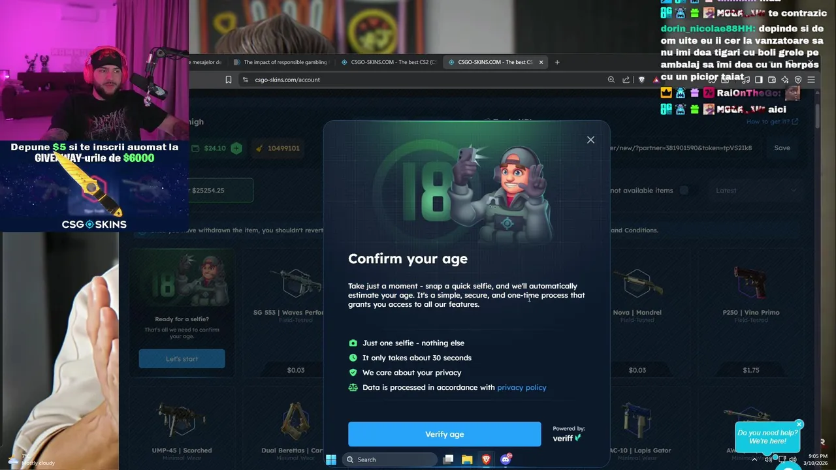
Task: Open the privacy policy link
Action: 521,387
